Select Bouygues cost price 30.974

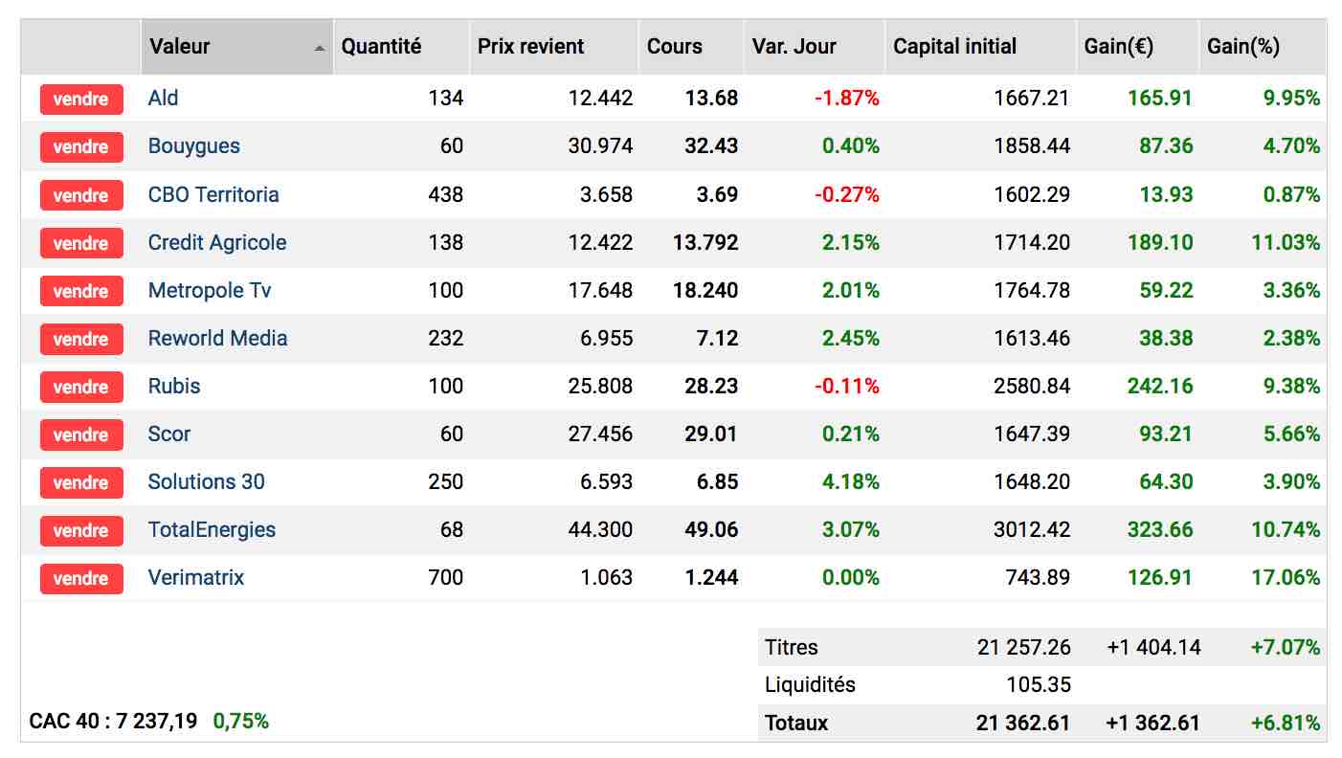click(x=600, y=146)
